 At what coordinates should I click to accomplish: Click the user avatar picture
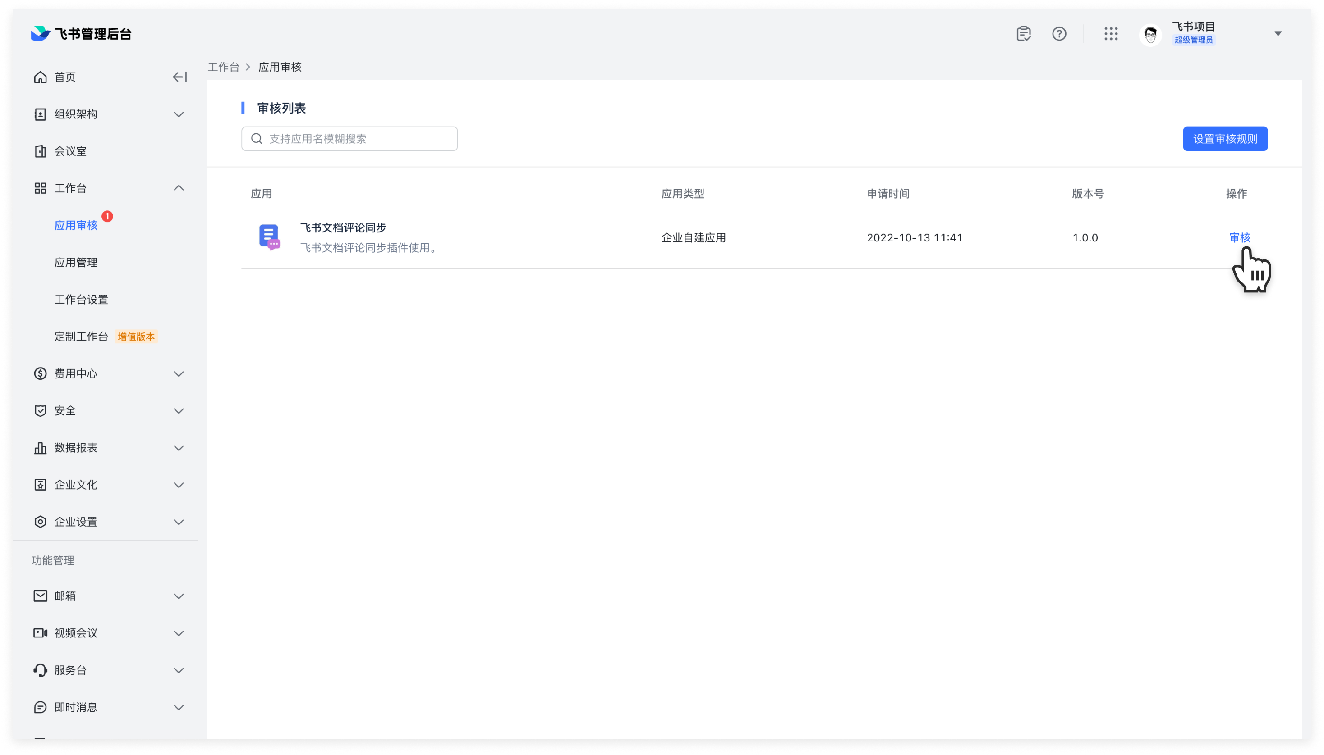click(x=1150, y=34)
